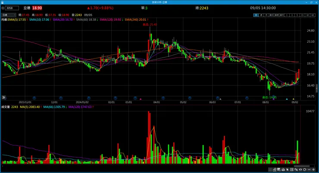Image resolution: width=319 pixels, height=173 pixels.
Task: Click the timestamp 09/05 14:30:00
Action: [x=263, y=8]
